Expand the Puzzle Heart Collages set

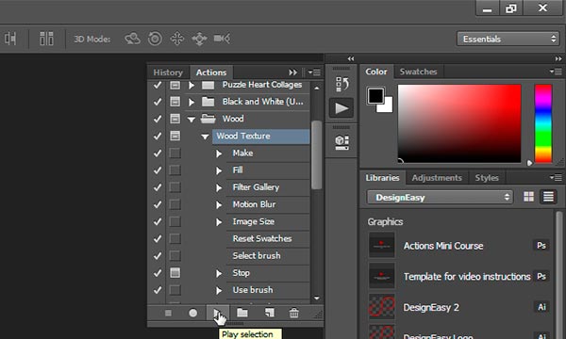[x=191, y=86]
